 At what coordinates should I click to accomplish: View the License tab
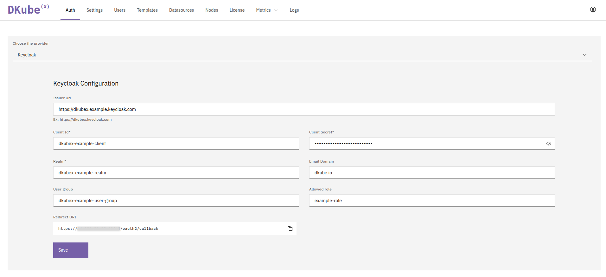click(x=237, y=10)
